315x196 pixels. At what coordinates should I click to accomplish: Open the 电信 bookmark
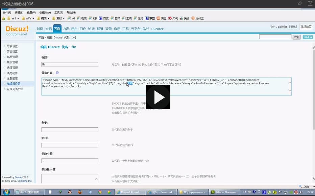click(82, 18)
